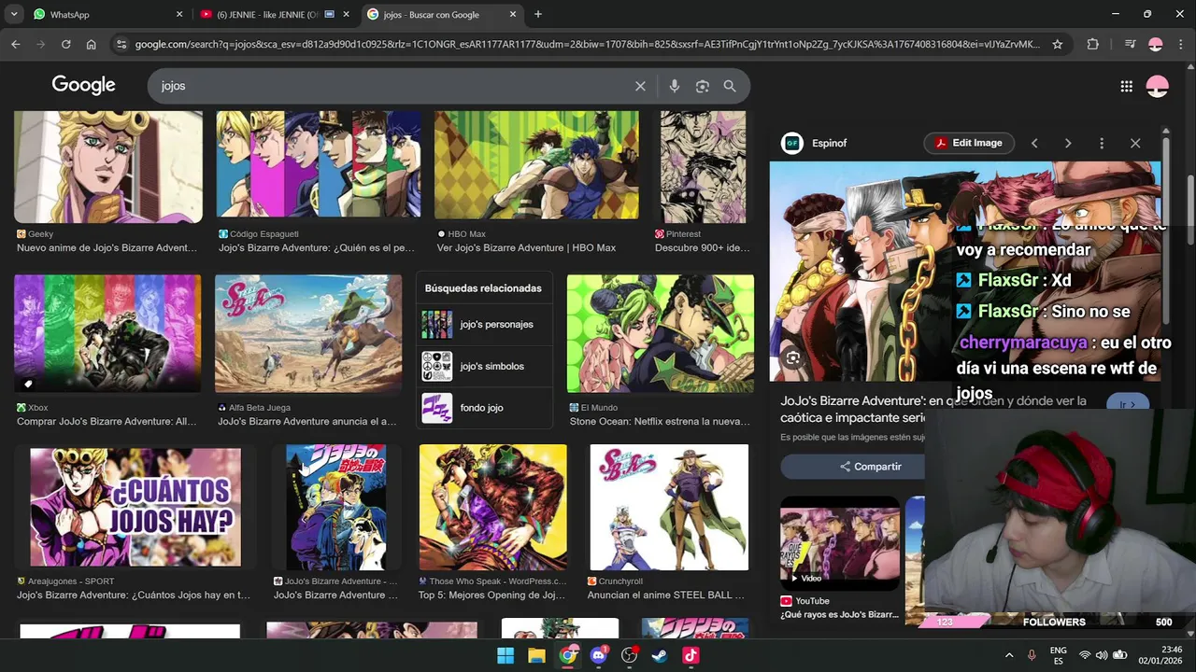
Task: Open TikTok app from taskbar
Action: pyautogui.click(x=691, y=656)
